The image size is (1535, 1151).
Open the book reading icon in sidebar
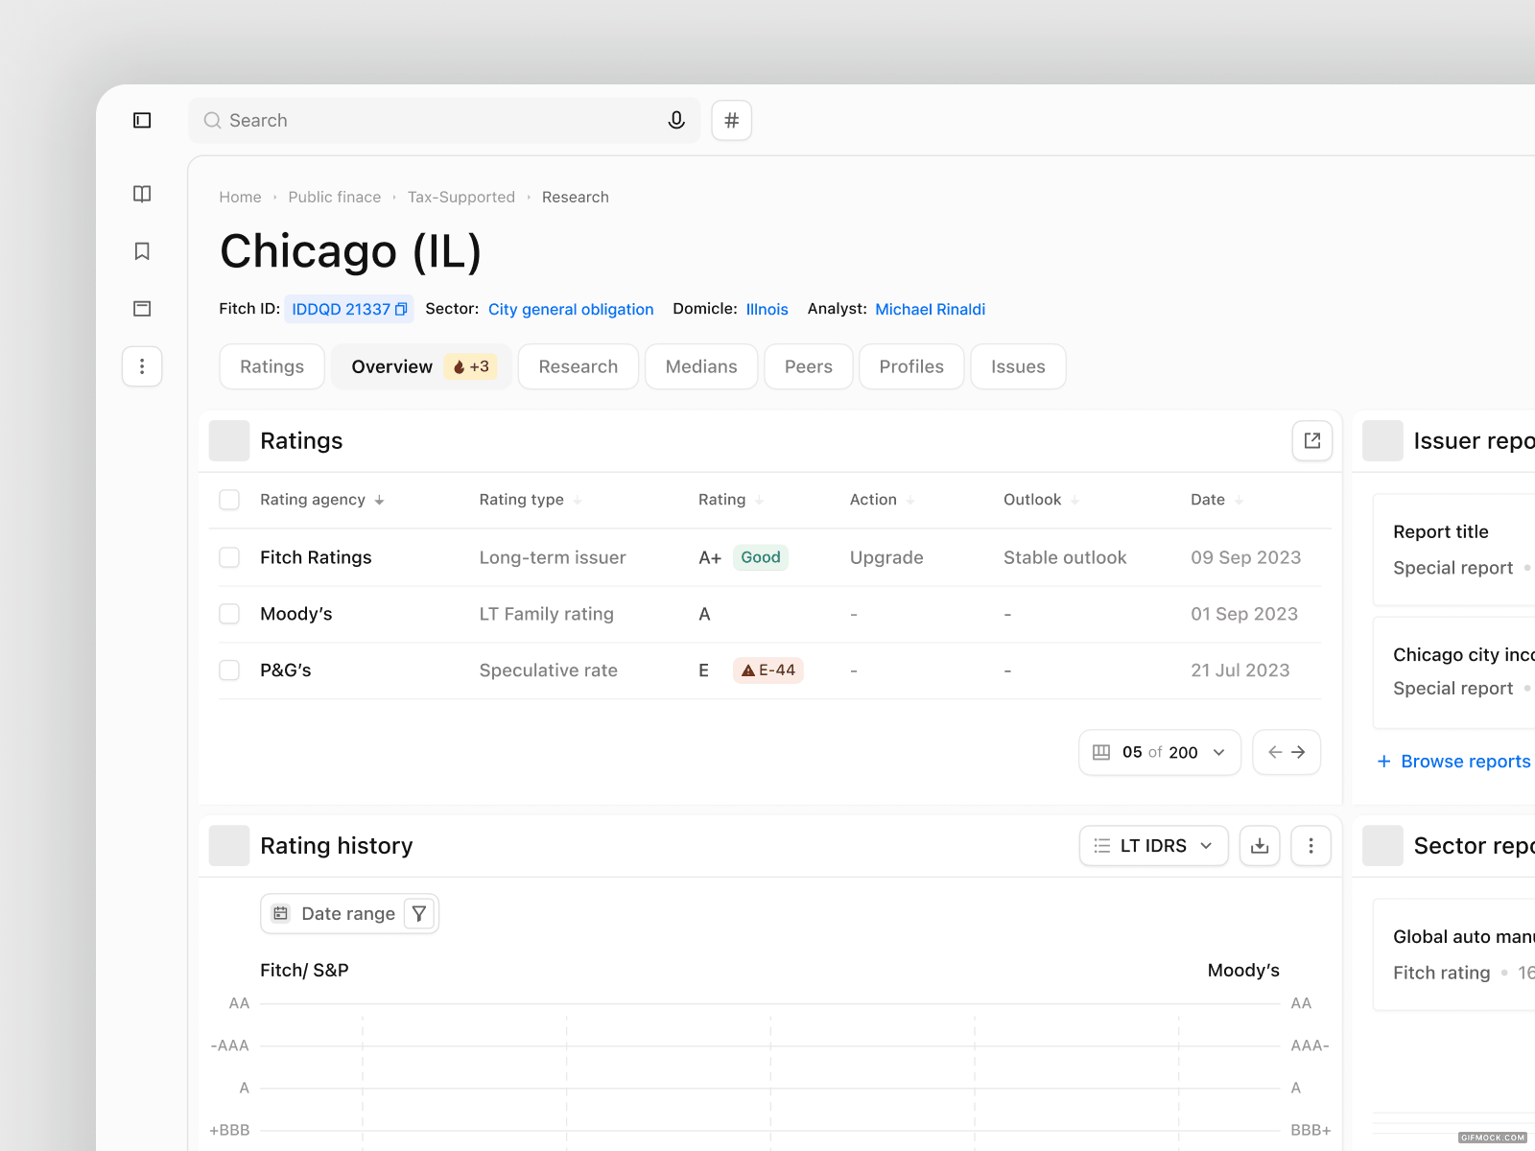142,194
